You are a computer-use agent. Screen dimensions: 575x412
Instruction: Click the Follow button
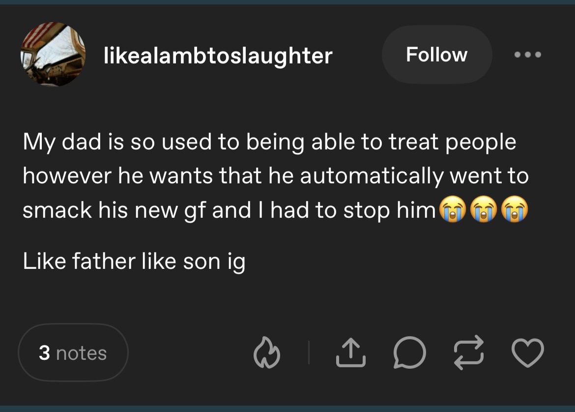coord(437,55)
